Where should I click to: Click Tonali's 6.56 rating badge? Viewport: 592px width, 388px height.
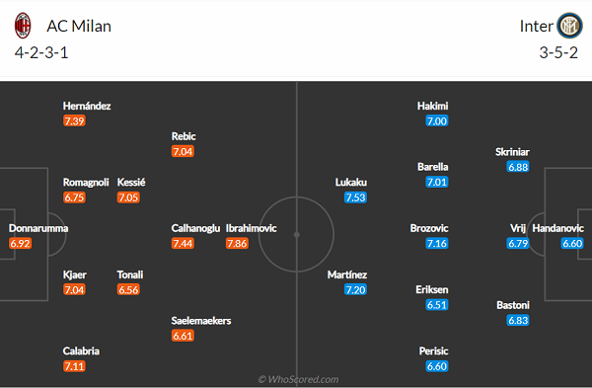pos(128,290)
